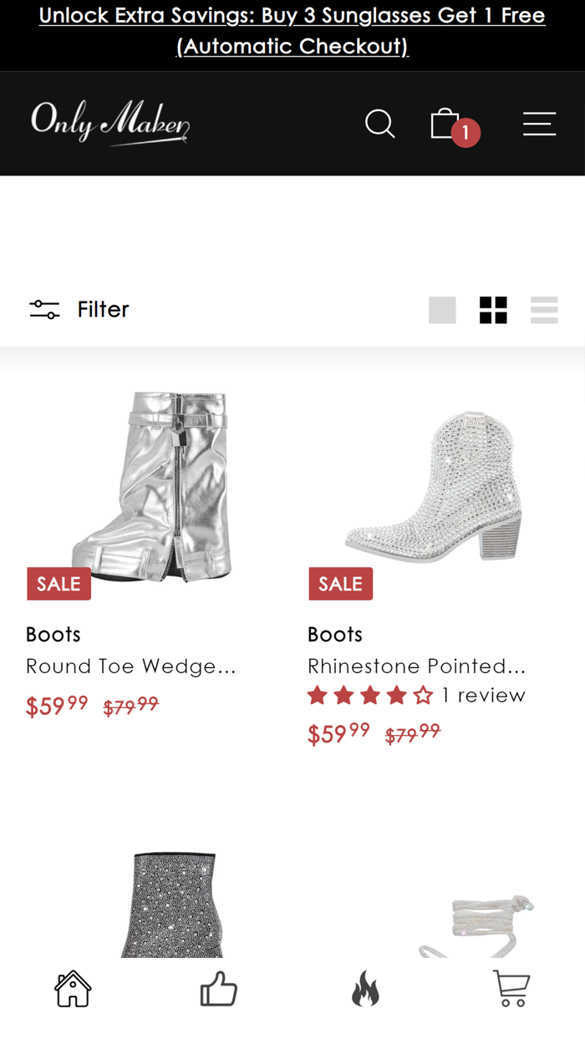Open the Round Toe Wedge product link

131,666
